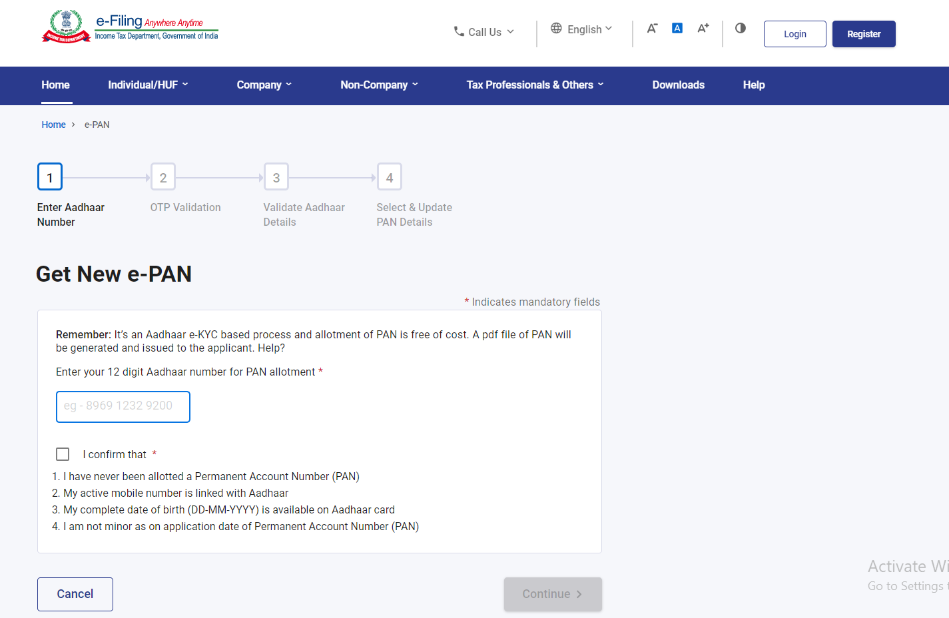The width and height of the screenshot is (949, 618).
Task: Select step 2 OTP Validation box
Action: click(x=163, y=177)
